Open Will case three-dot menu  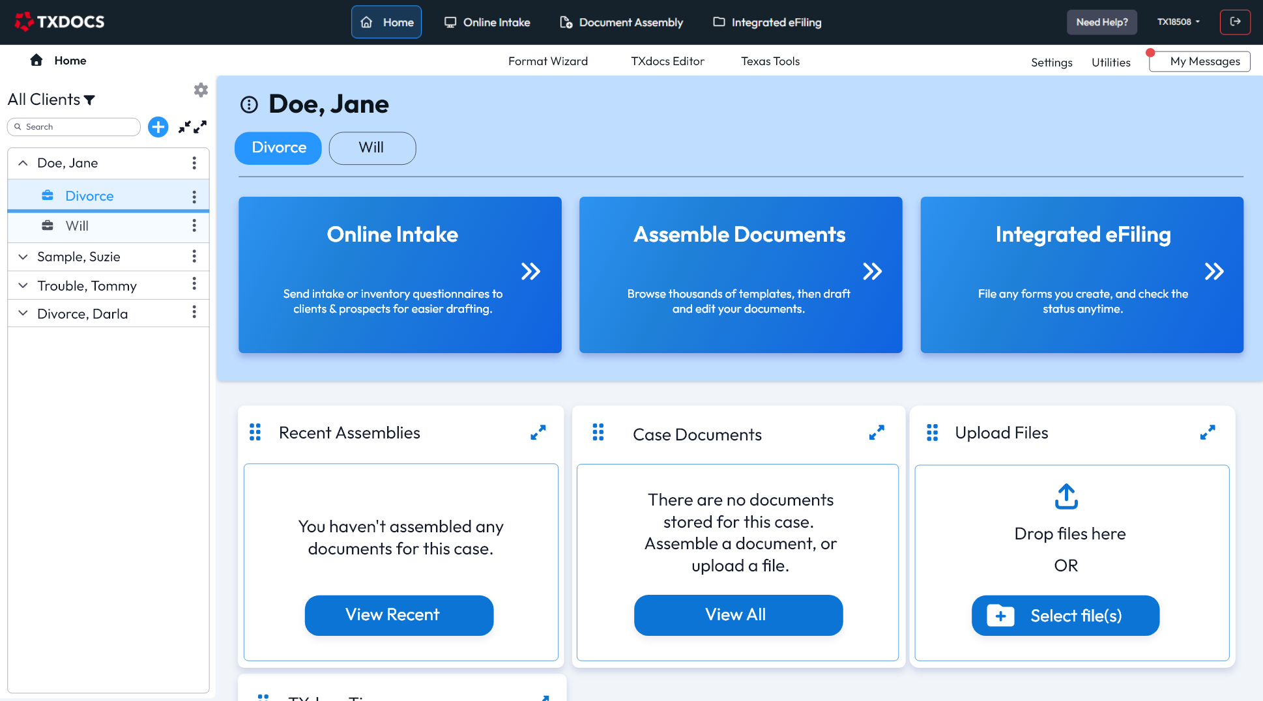click(x=194, y=225)
